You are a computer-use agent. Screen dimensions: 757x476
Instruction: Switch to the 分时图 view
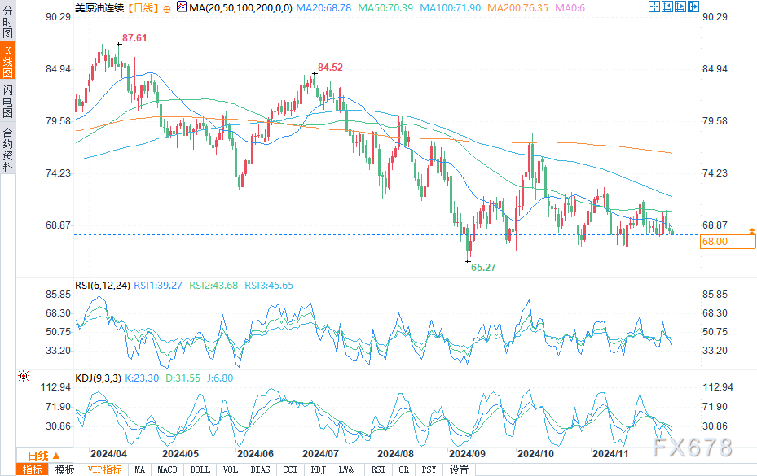pyautogui.click(x=7, y=22)
